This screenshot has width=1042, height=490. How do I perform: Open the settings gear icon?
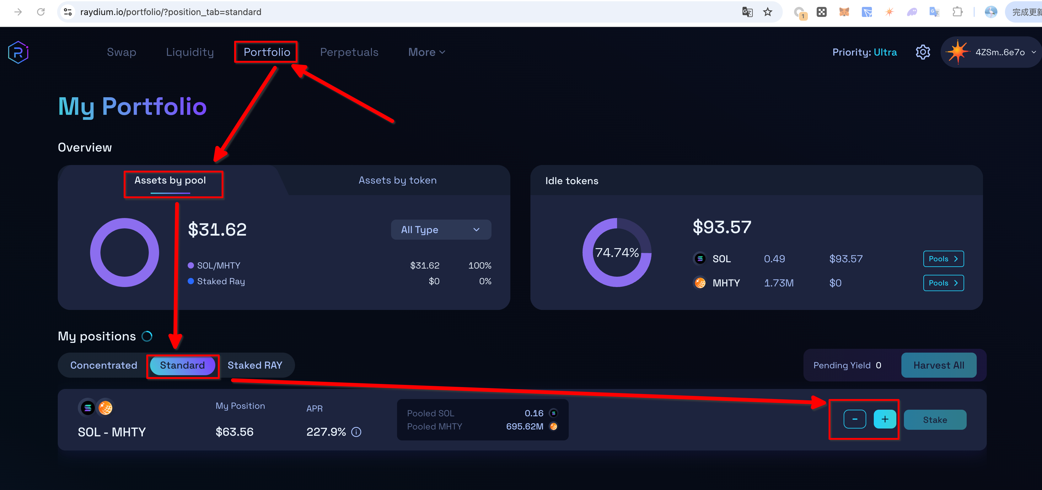click(x=923, y=52)
